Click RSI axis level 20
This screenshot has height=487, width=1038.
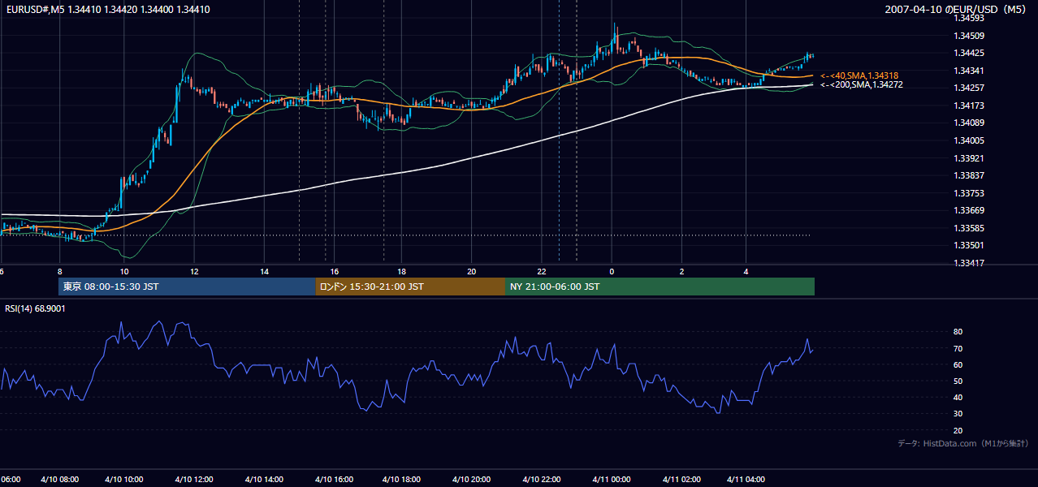[958, 430]
